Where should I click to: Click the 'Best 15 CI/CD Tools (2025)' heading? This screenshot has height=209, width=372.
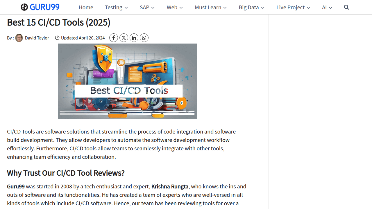(59, 22)
